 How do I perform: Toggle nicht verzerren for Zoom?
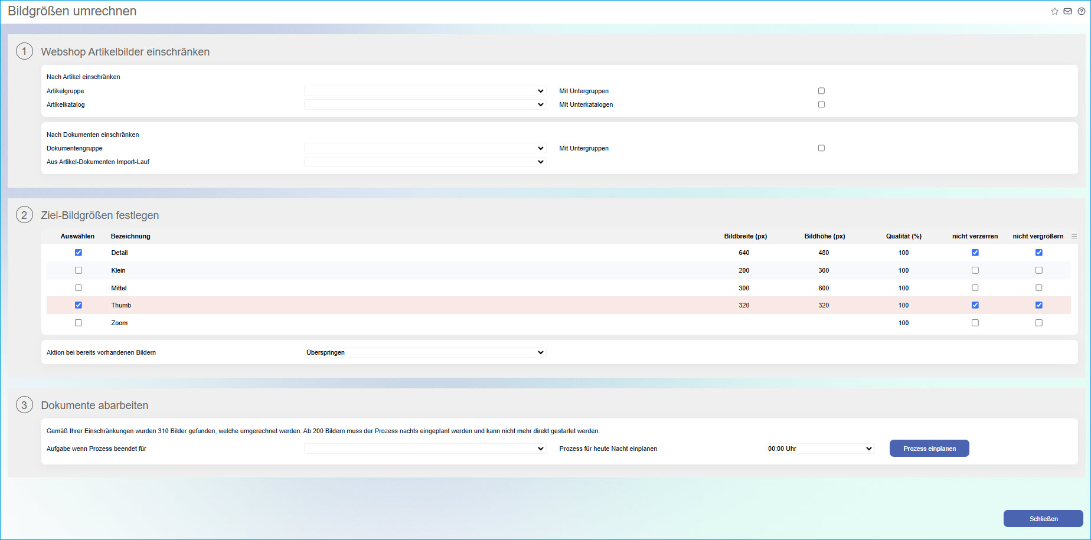pyautogui.click(x=975, y=323)
